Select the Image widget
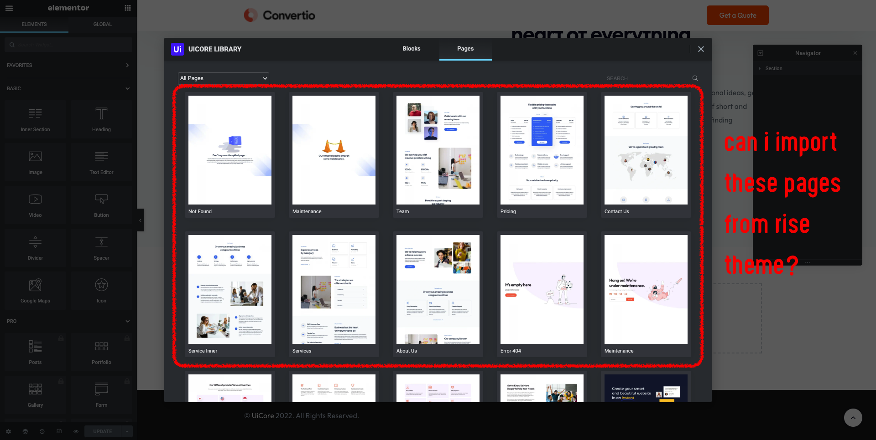 pyautogui.click(x=35, y=162)
